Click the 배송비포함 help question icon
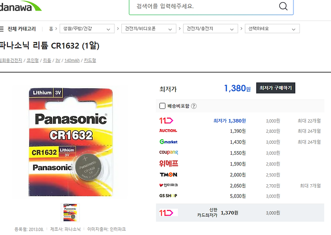 (x=194, y=106)
